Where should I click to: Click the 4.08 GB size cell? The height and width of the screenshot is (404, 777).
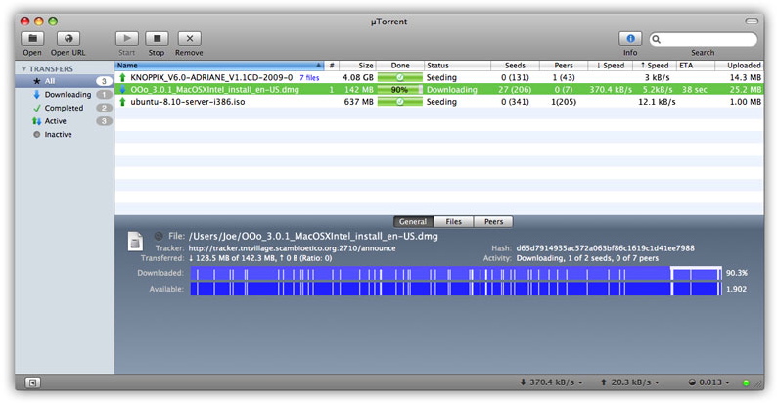coord(358,77)
